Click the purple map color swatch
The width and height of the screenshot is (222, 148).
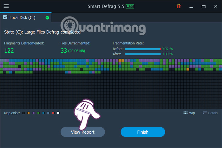[34, 113]
